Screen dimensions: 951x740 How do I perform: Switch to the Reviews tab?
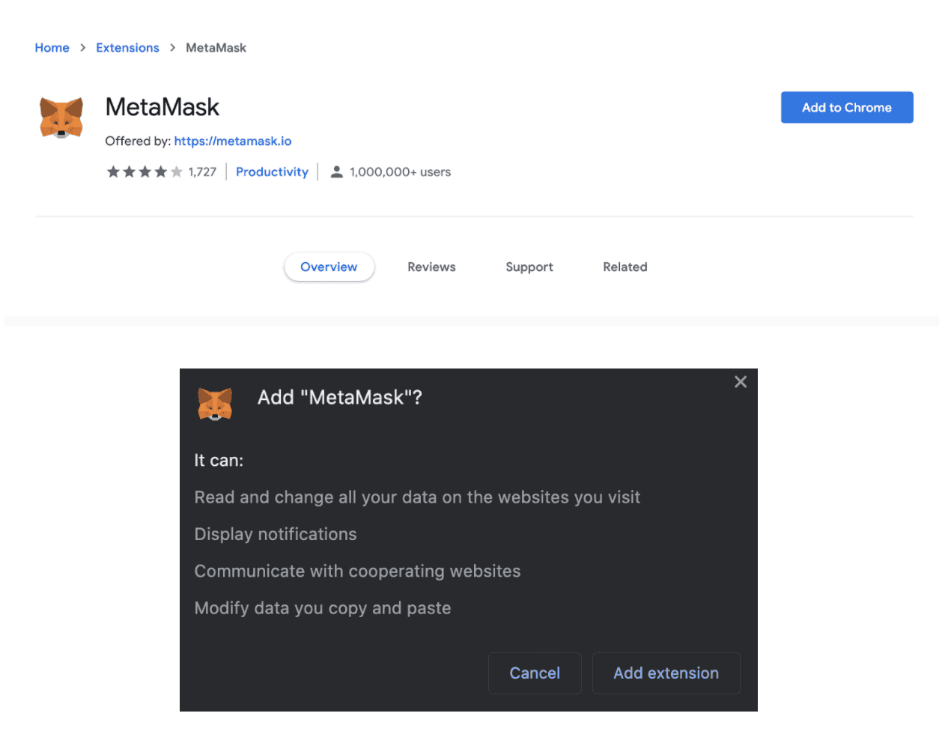click(x=431, y=267)
